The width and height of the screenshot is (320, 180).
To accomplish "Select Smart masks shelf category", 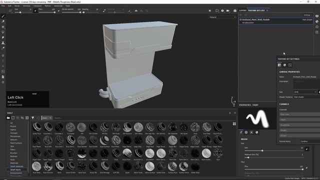I will (15, 169).
